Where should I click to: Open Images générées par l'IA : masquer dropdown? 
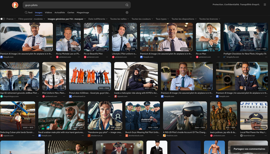(x=66, y=19)
